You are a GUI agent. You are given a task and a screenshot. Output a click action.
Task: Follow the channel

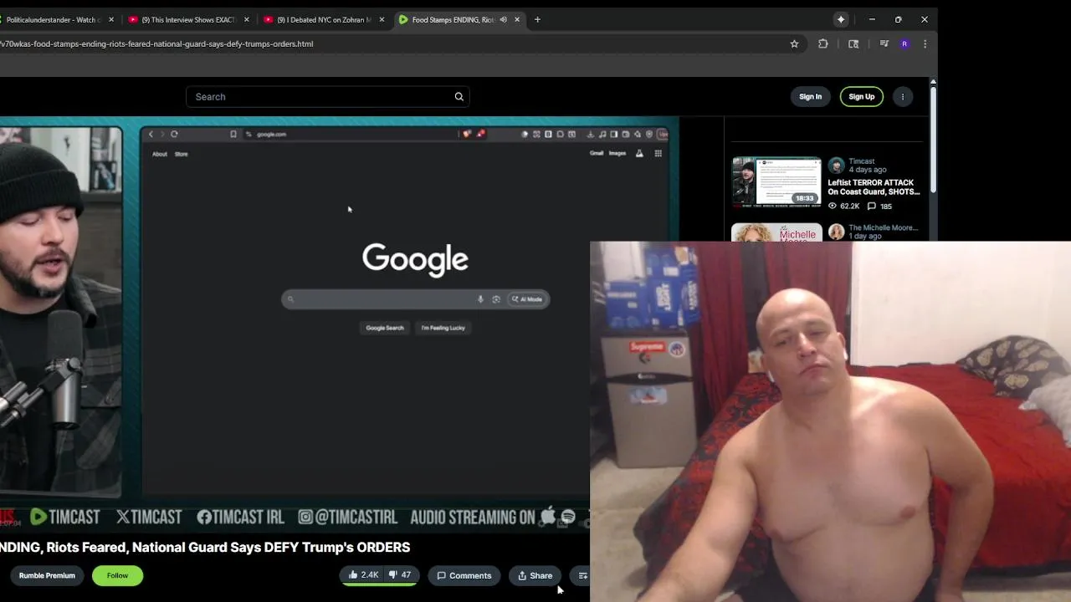tap(117, 575)
